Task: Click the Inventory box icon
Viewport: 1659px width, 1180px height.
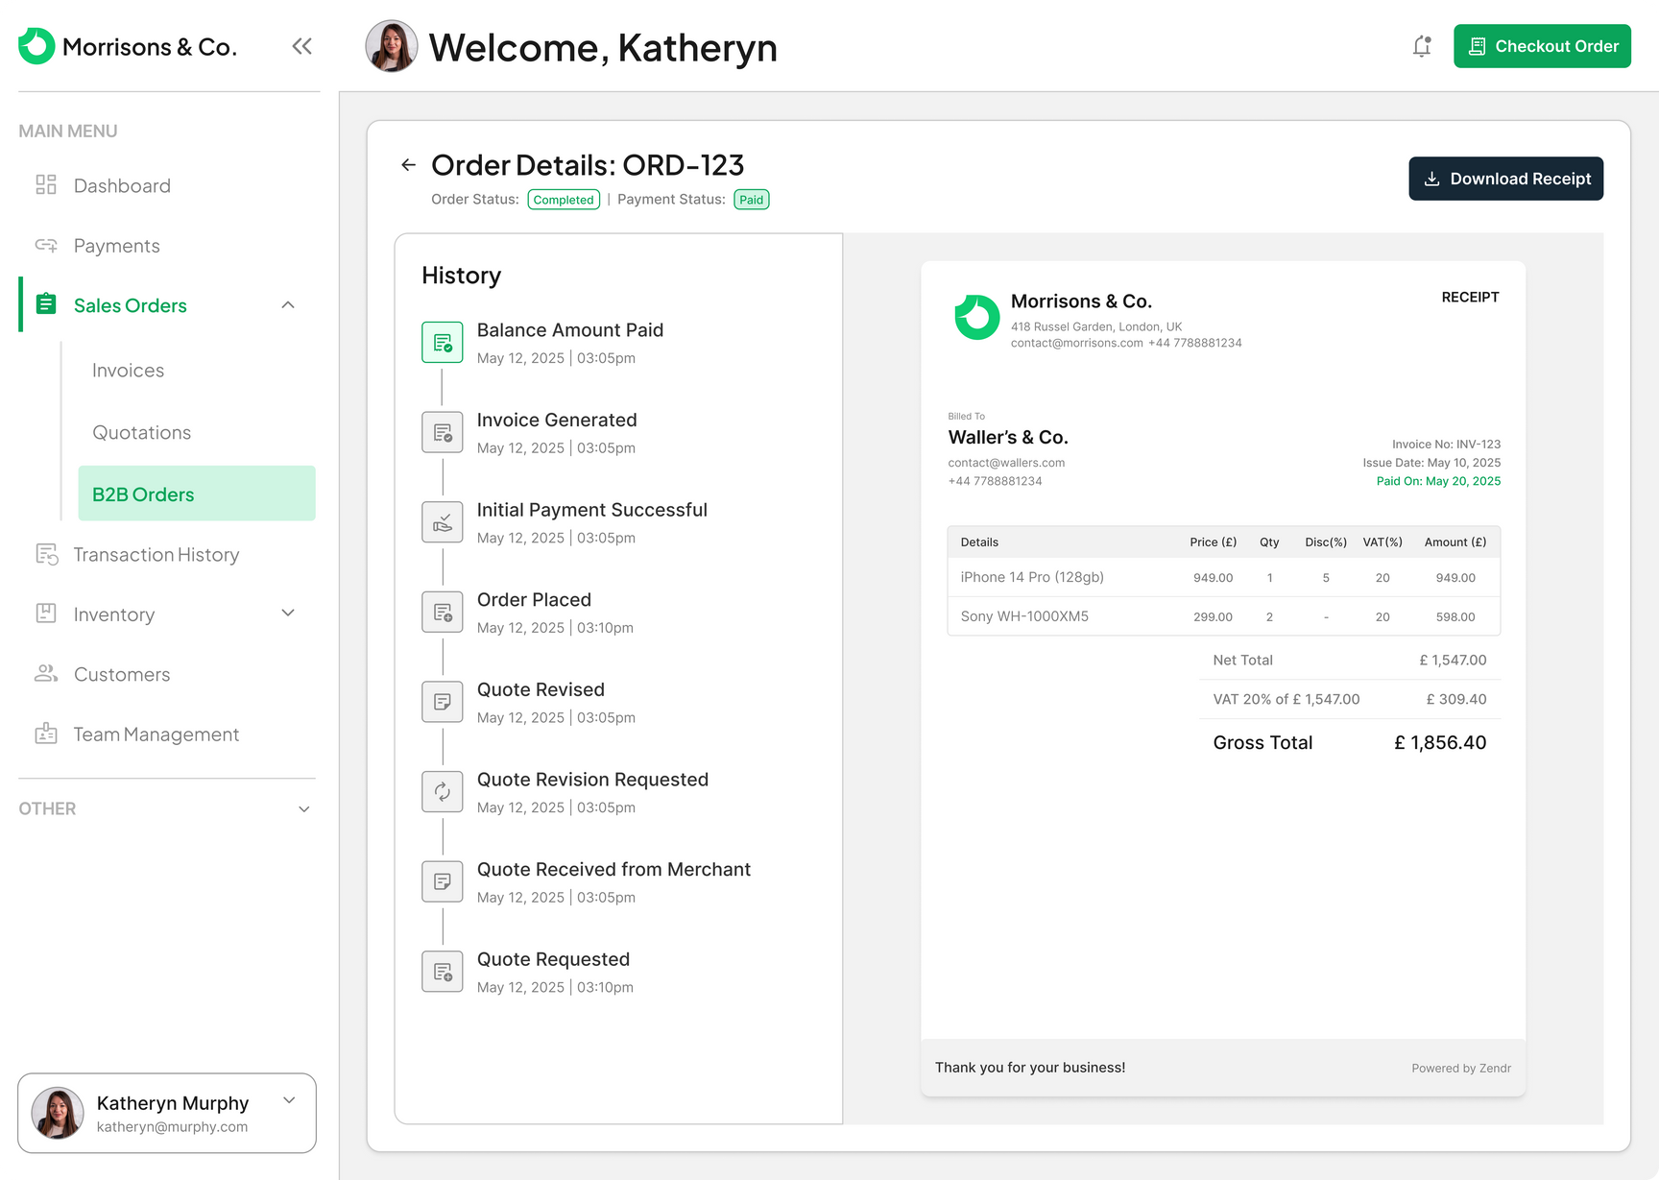Action: pyautogui.click(x=46, y=614)
